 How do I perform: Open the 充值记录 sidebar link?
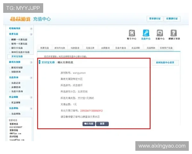click(16, 83)
